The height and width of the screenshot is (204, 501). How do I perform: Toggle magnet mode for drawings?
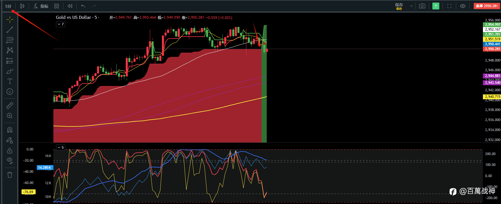point(10,130)
